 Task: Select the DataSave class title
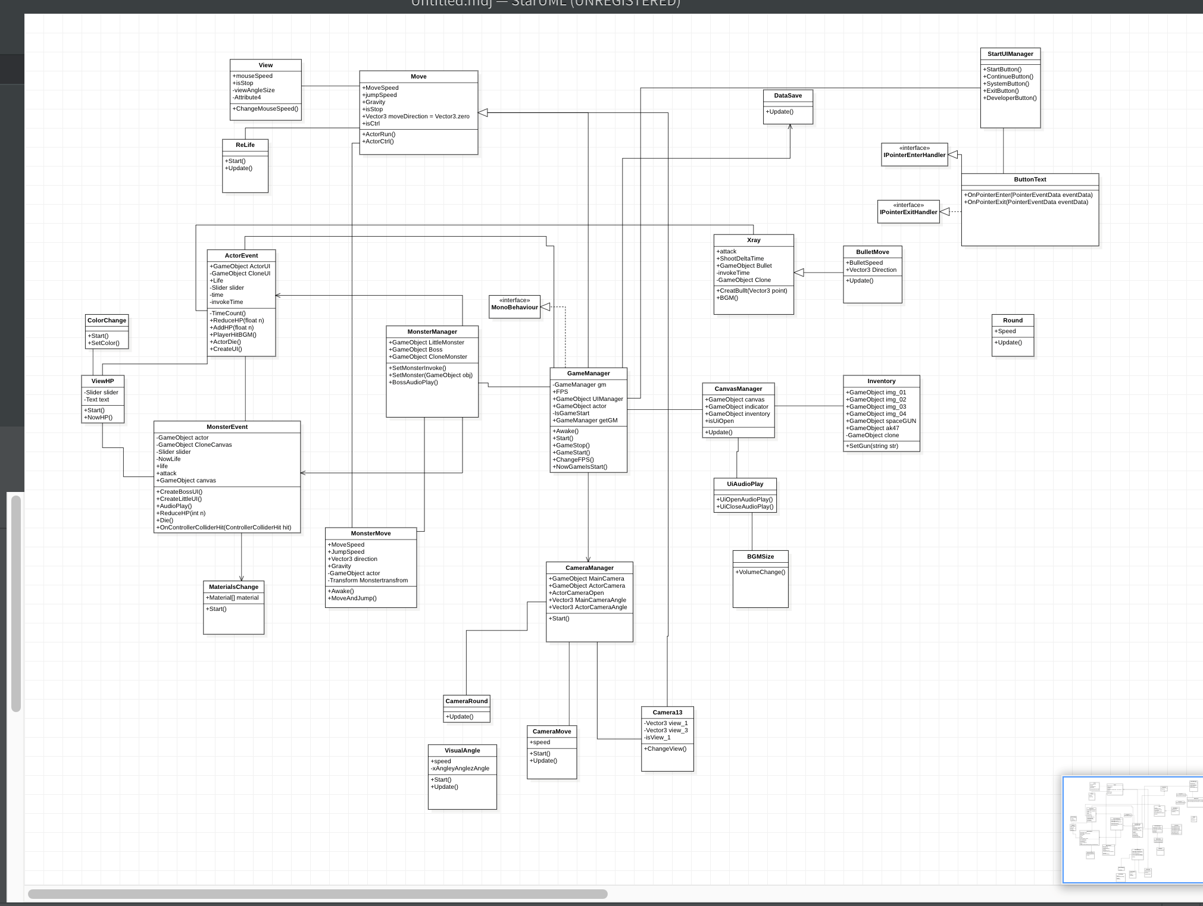coord(788,96)
